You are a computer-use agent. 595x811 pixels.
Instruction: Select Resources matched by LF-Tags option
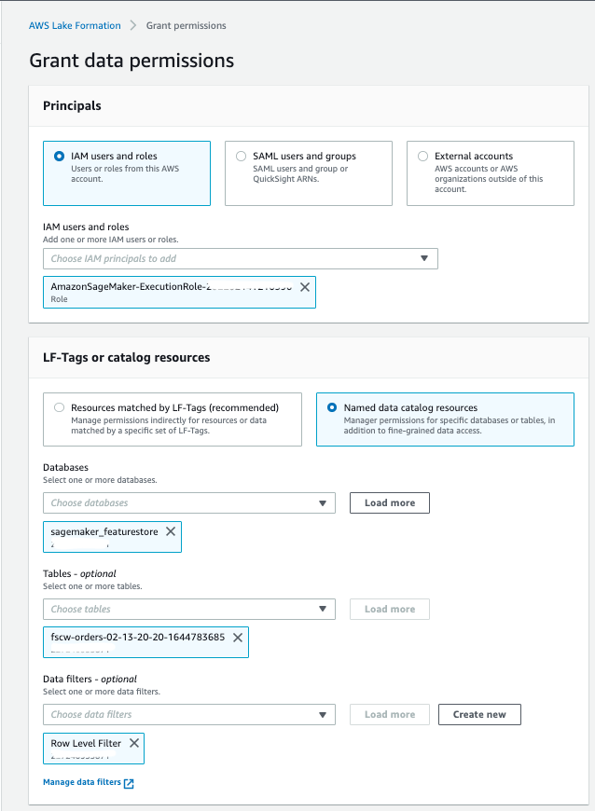tap(61, 408)
